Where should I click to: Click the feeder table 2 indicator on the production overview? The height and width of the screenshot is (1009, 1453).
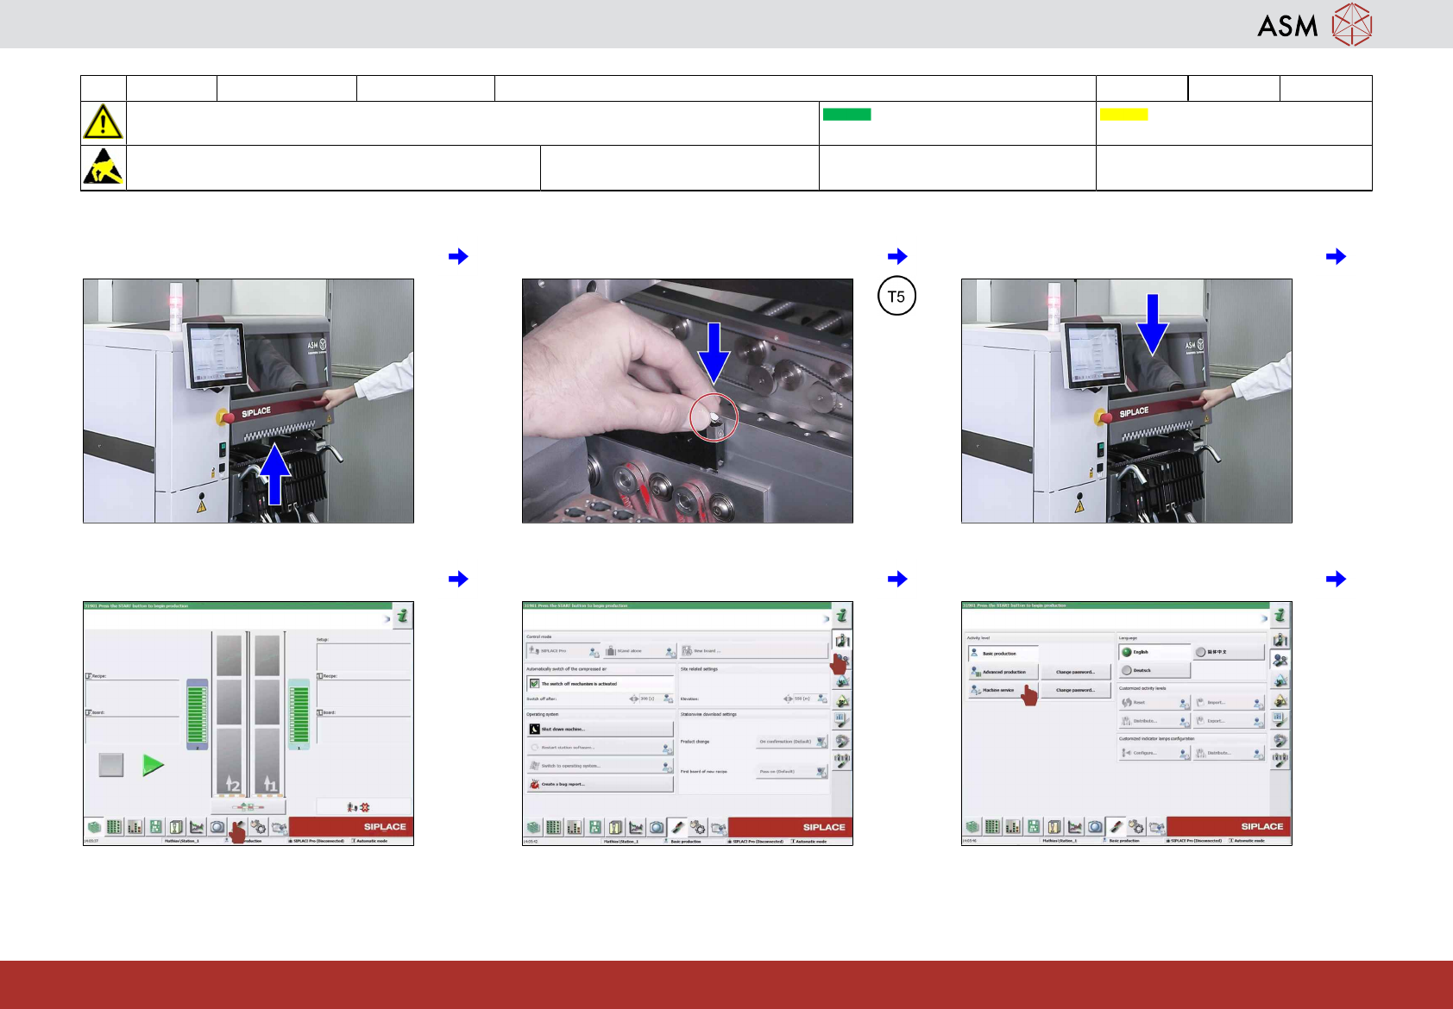coord(198,714)
